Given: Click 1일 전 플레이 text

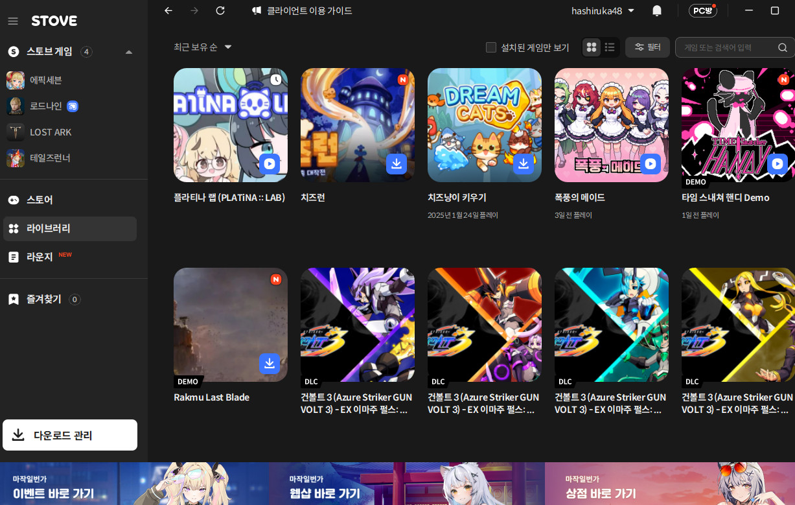Looking at the screenshot, I should click(x=700, y=215).
